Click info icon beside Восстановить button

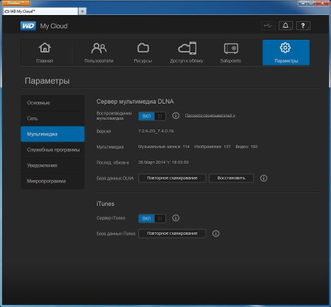[x=264, y=178]
